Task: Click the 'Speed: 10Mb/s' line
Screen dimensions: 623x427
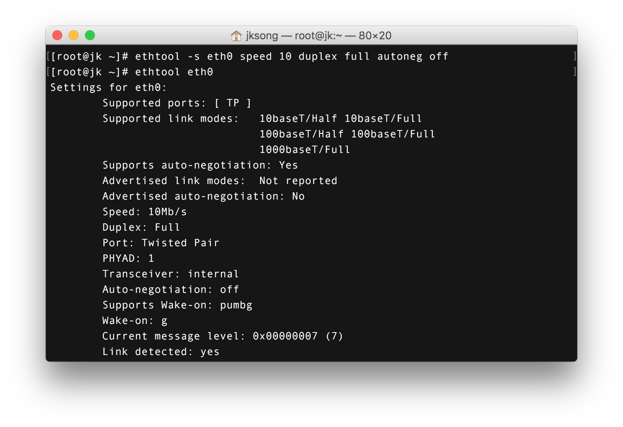Action: pyautogui.click(x=145, y=212)
